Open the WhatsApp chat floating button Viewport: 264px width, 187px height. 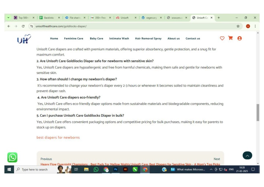[12, 157]
